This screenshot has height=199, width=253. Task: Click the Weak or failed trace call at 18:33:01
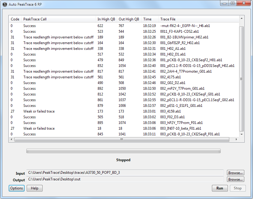tap(39, 111)
